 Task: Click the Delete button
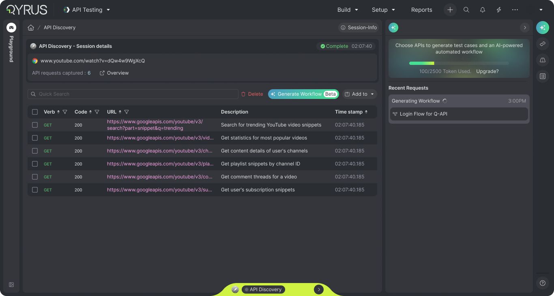pos(252,94)
